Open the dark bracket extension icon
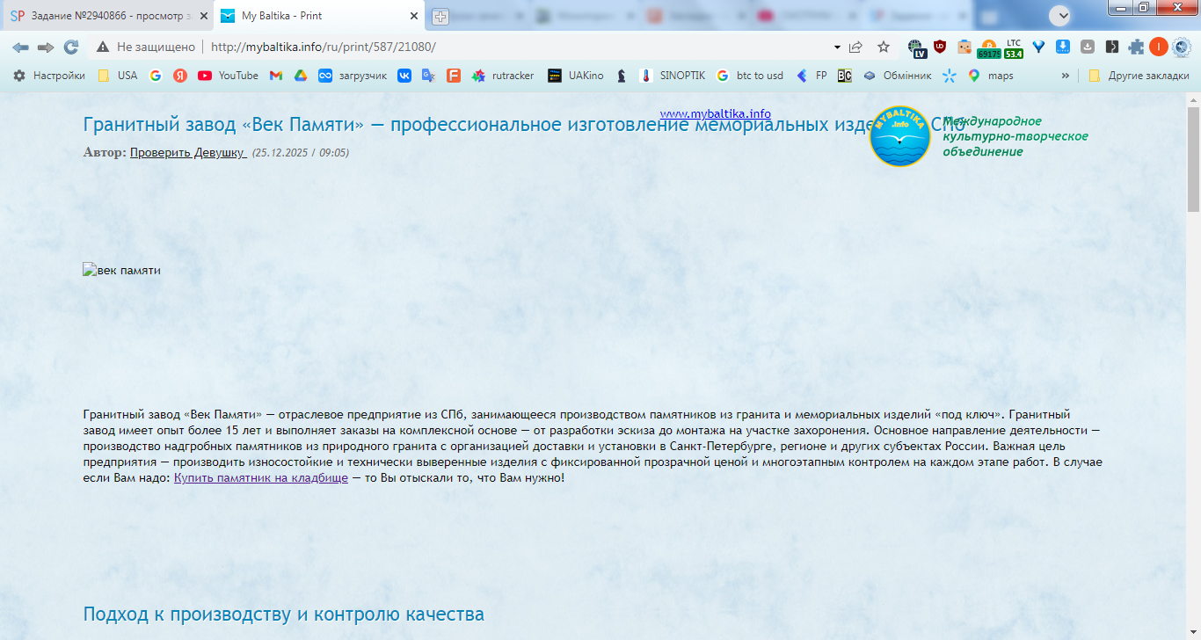This screenshot has height=640, width=1201. tap(1112, 47)
